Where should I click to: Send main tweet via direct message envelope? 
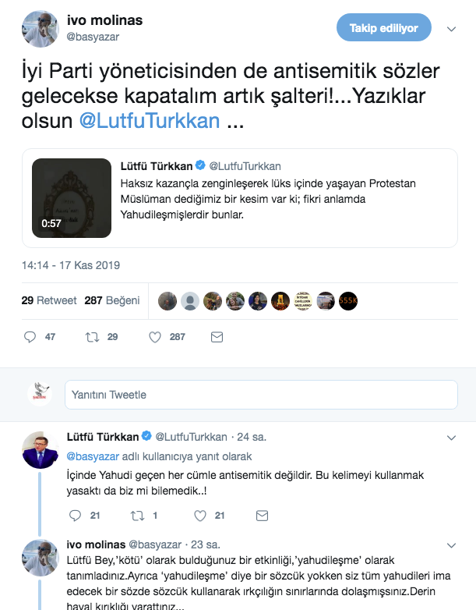(217, 337)
